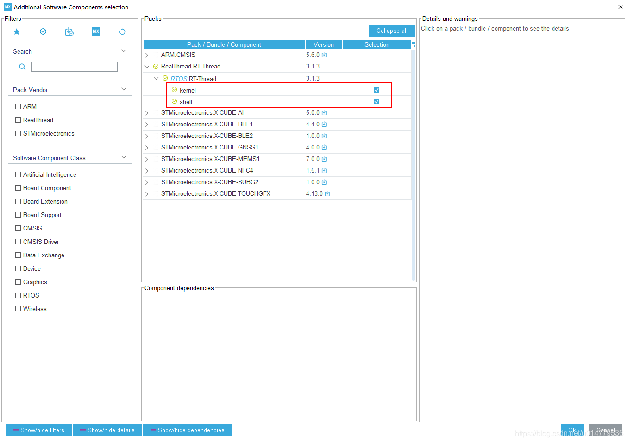Click download icon next to X-CUBE-MEMS1 7.0.0
The image size is (628, 442).
pos(324,159)
